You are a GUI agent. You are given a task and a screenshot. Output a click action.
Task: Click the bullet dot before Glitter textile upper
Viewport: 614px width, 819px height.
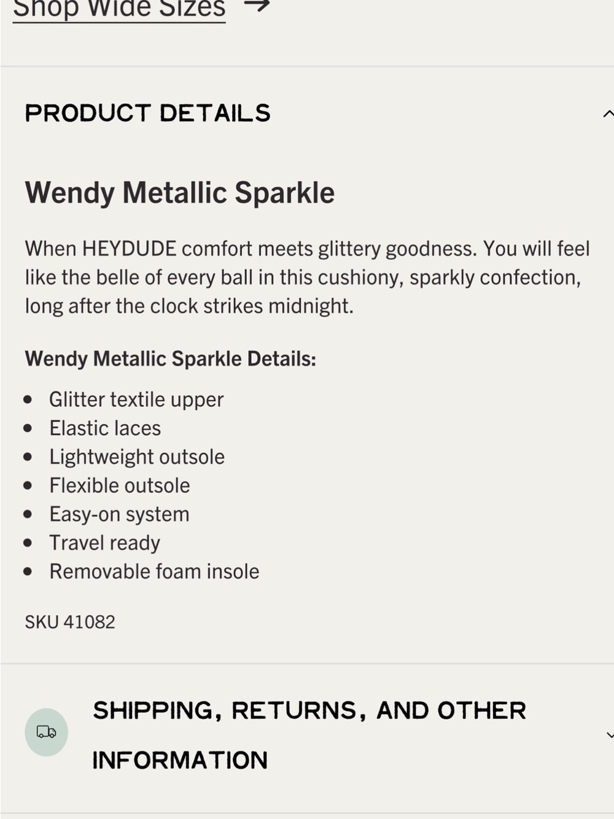[28, 399]
